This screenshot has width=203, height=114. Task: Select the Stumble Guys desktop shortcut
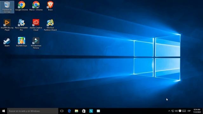click(22, 42)
